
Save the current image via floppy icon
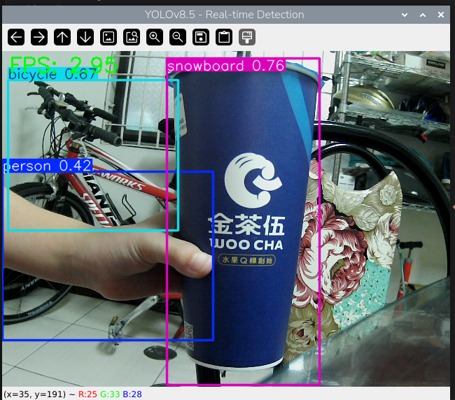(201, 37)
